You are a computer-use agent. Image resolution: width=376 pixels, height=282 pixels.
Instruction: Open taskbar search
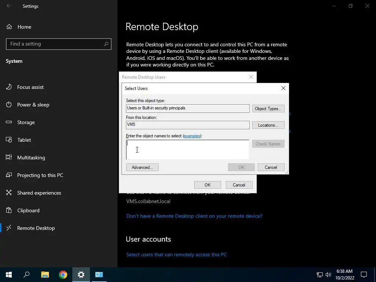pos(26,275)
